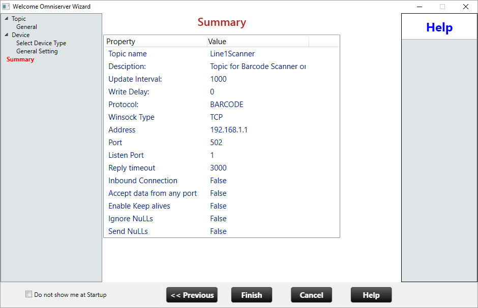Open the Select Device Type step
The height and width of the screenshot is (308, 478).
coord(41,43)
